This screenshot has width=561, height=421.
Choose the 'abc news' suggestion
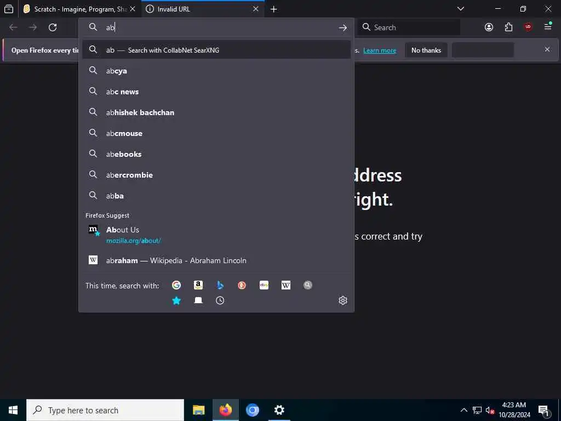(216, 92)
